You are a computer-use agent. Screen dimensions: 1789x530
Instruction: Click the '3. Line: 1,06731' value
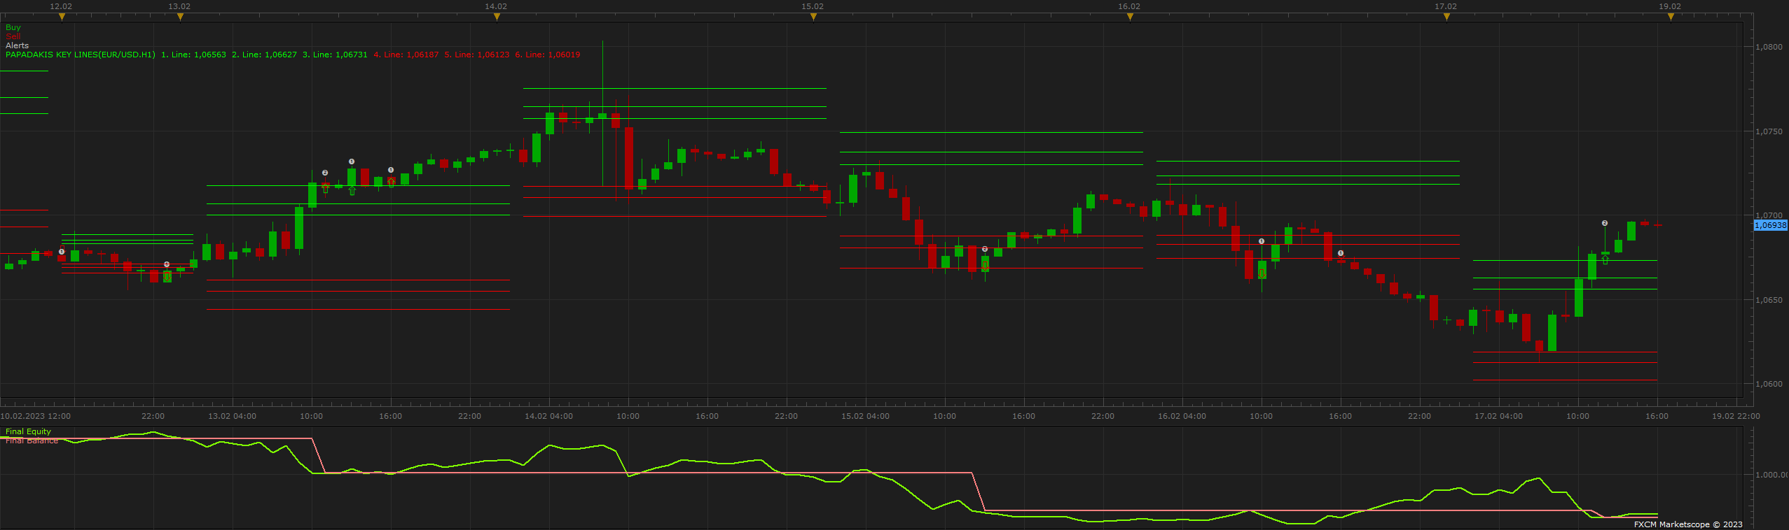coord(335,55)
